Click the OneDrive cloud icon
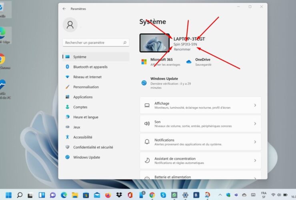 pos(189,62)
